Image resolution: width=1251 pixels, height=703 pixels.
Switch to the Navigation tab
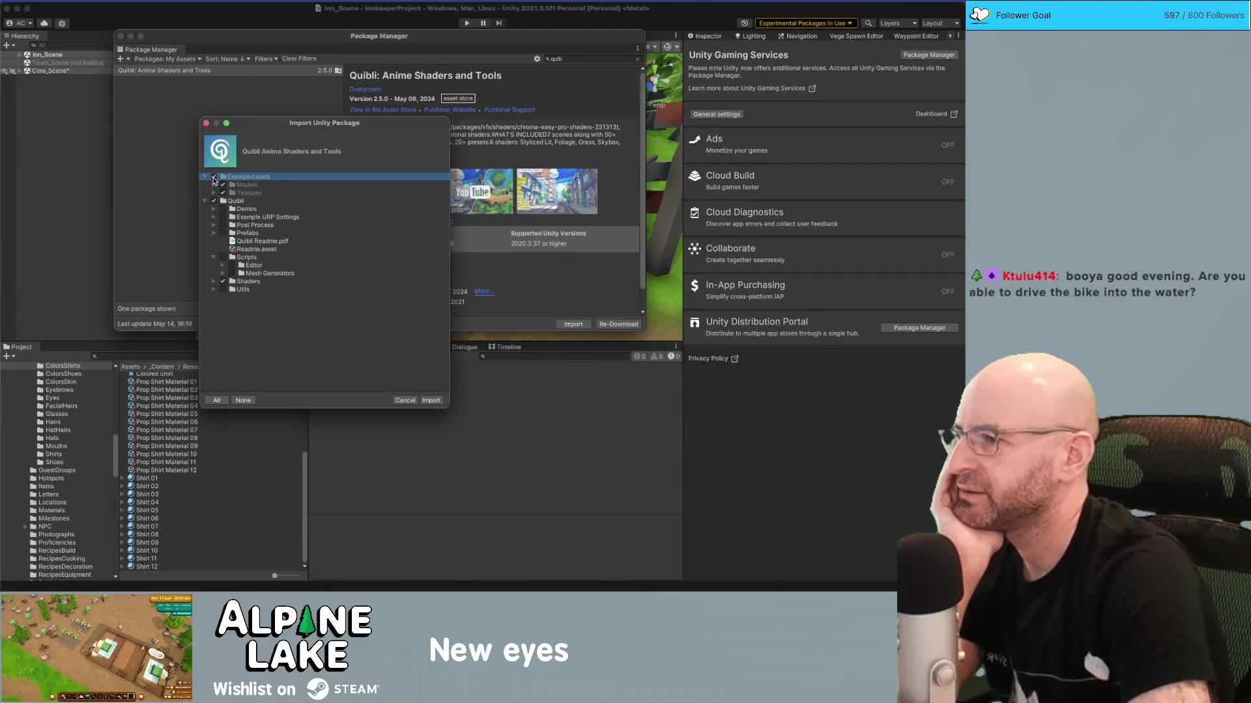pos(798,36)
